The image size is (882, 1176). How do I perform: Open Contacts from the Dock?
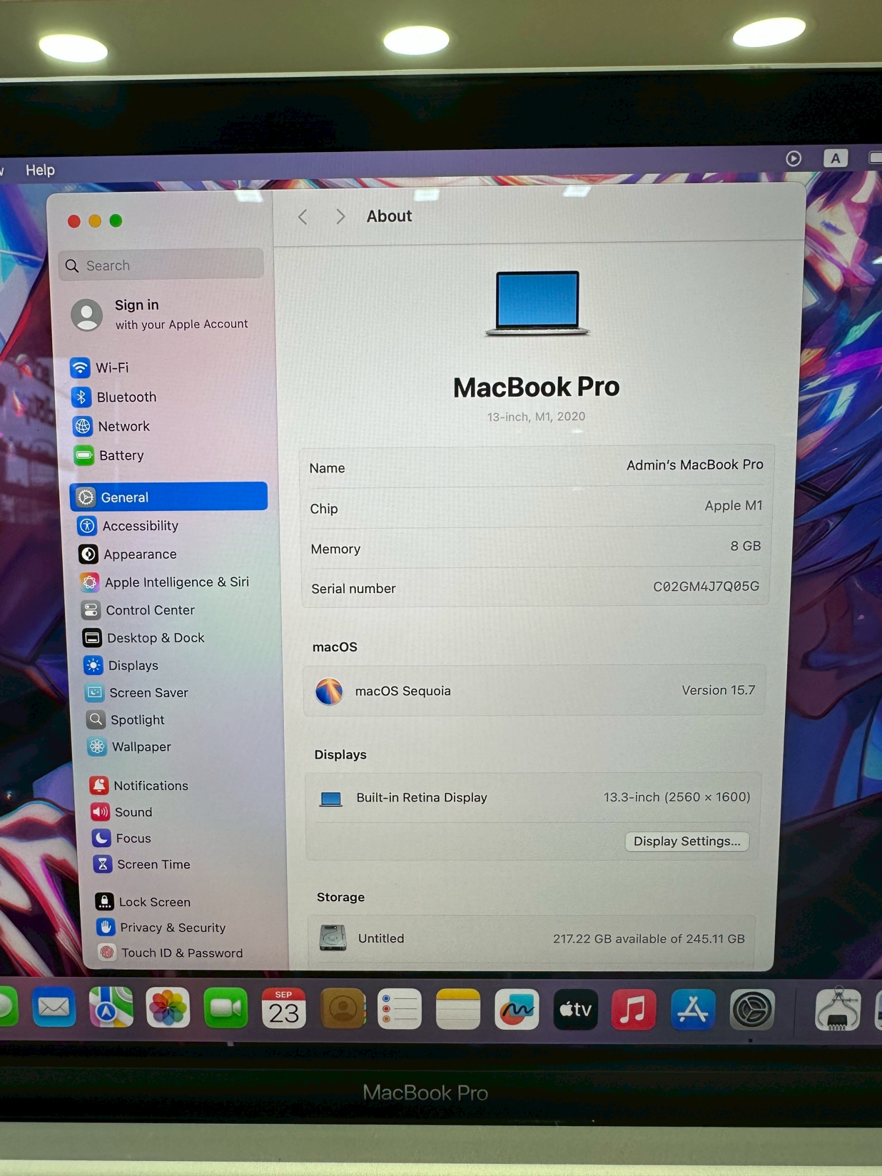tap(343, 1008)
